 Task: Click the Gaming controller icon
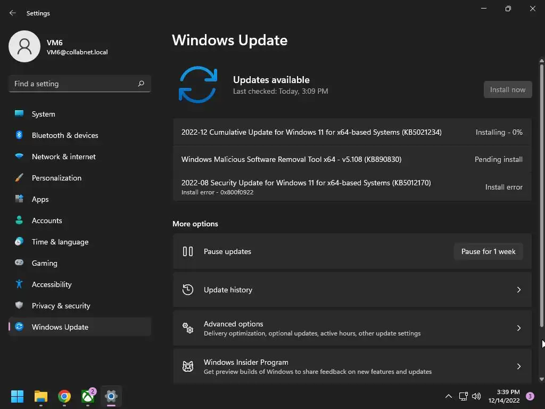click(x=19, y=262)
